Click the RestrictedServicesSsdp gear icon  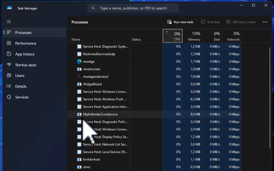pos(79,54)
